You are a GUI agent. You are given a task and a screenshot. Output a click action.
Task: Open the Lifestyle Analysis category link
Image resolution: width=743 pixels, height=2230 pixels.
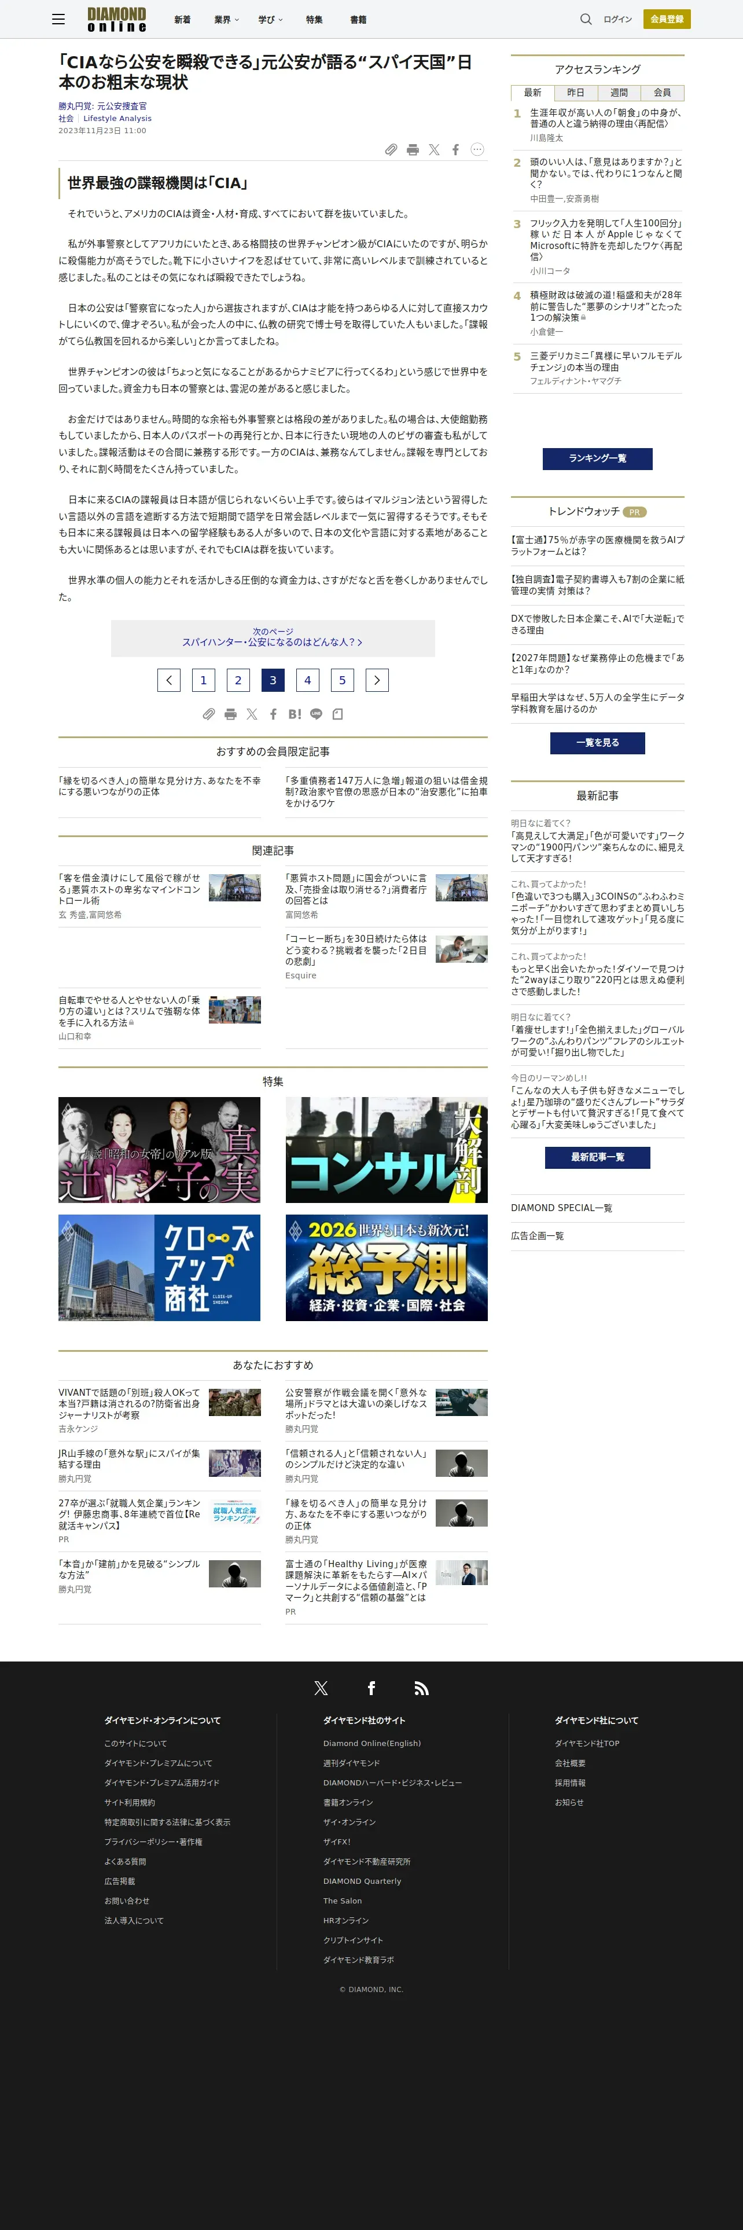[117, 119]
